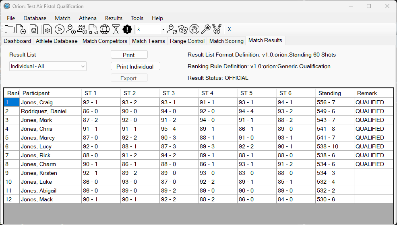Click the open folder toolbar icon
The image size is (397, 225).
click(x=10, y=29)
